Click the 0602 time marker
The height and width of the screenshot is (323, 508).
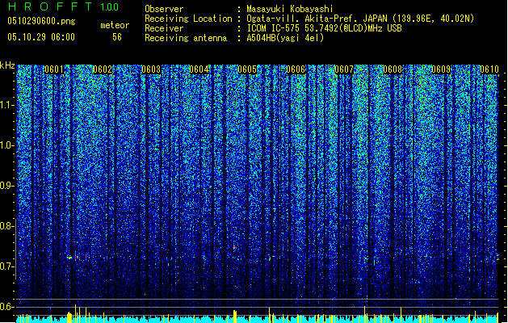point(103,69)
